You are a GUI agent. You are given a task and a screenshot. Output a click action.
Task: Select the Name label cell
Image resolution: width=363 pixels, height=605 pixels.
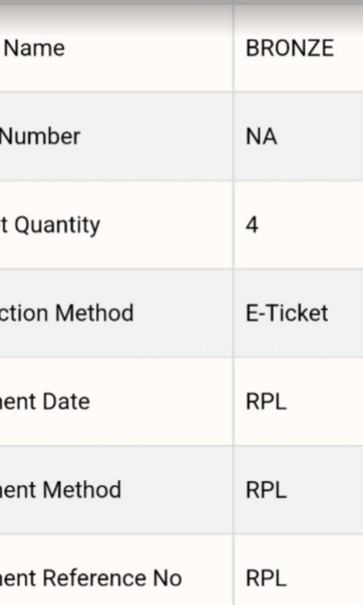coord(34,48)
